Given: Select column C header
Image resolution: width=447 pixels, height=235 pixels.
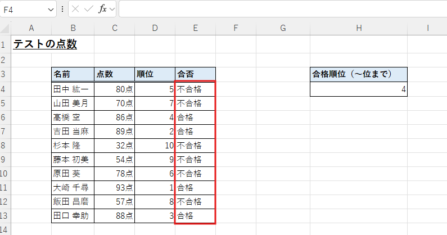Looking at the screenshot, I should click(x=114, y=28).
